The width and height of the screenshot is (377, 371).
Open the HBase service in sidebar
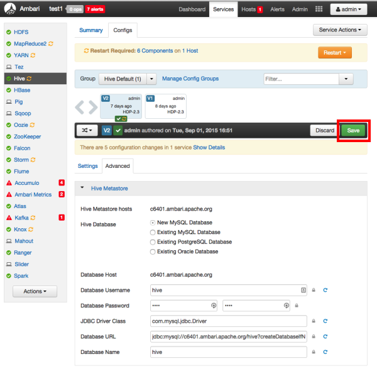(22, 90)
